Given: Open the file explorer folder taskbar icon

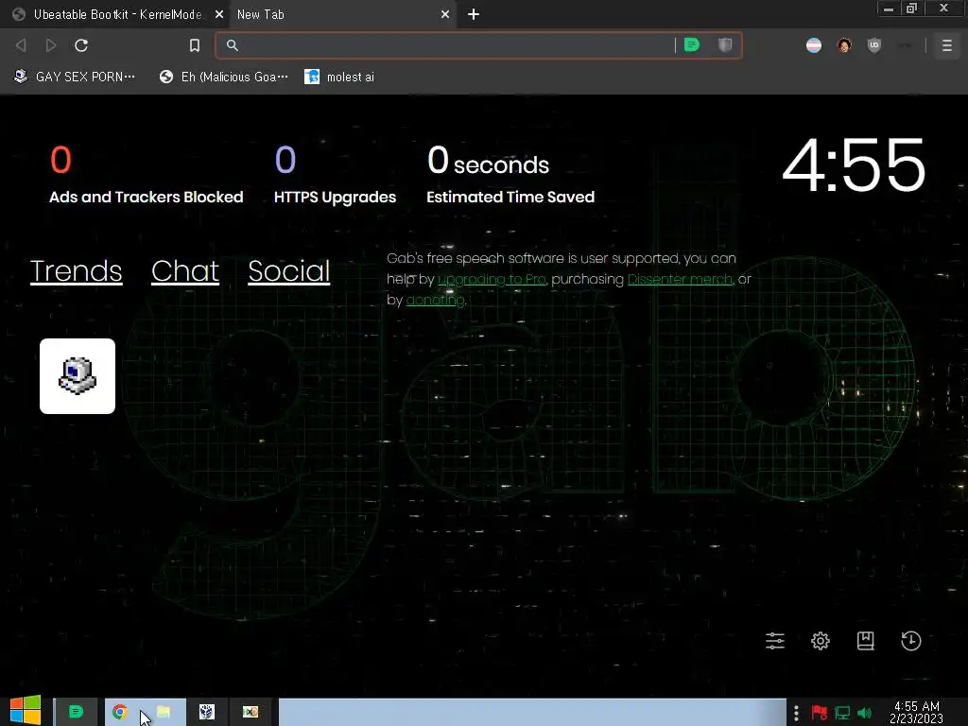Looking at the screenshot, I should 164,713.
